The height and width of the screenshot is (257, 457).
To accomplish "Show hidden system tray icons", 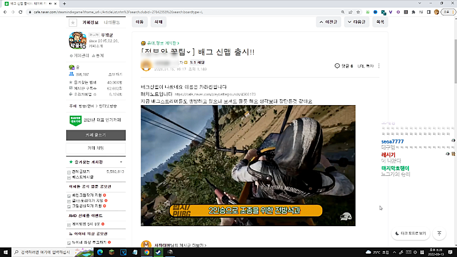I will pos(394,252).
